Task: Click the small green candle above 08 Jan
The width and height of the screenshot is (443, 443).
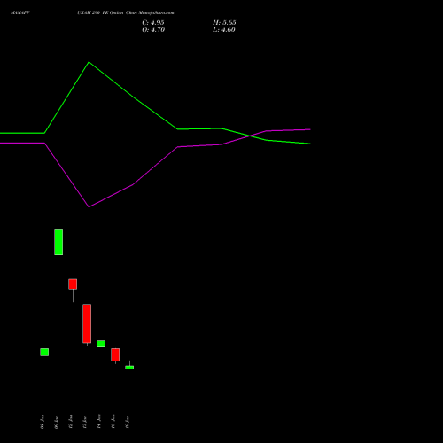Action: 44,352
